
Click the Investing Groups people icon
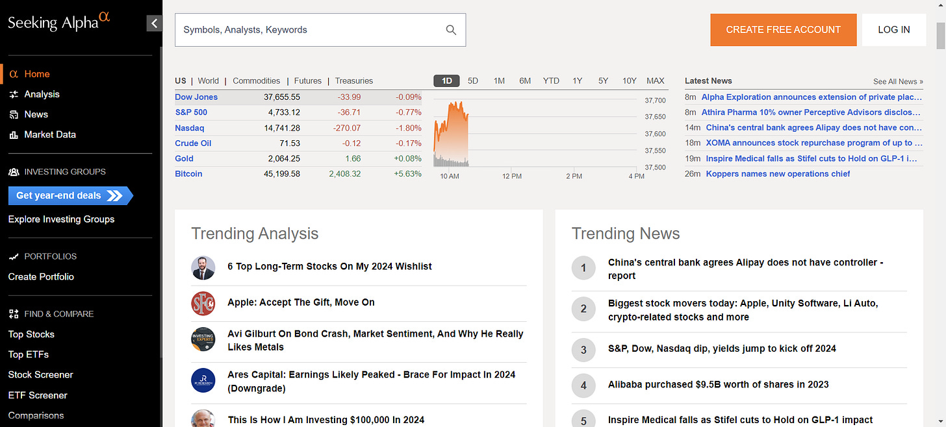pos(14,172)
